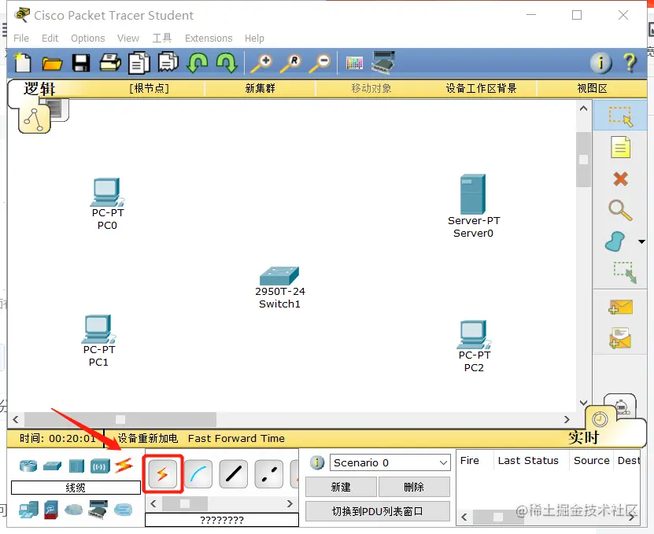Save the project with the floppy disk icon
654x534 pixels.
81,64
